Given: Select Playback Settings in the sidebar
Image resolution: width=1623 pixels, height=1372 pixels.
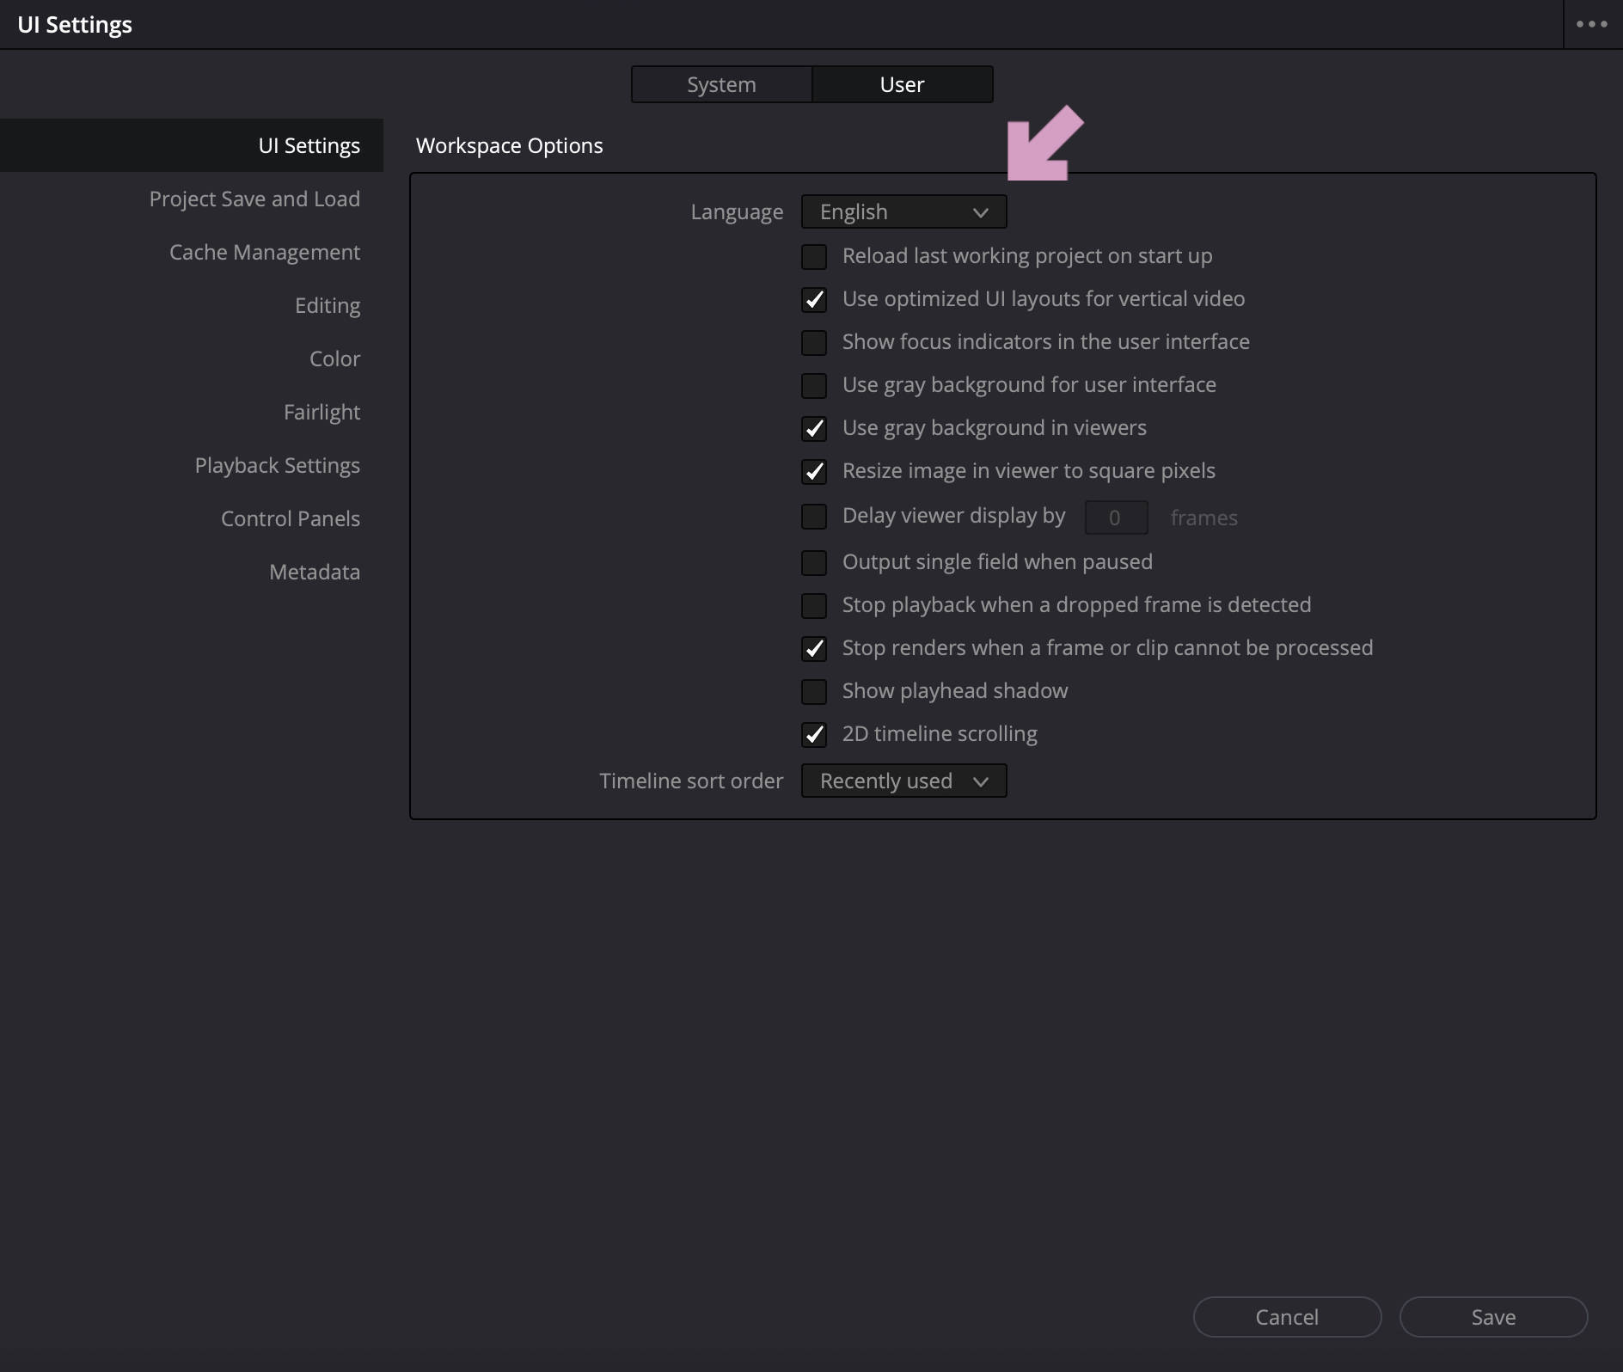Looking at the screenshot, I should click(277, 465).
